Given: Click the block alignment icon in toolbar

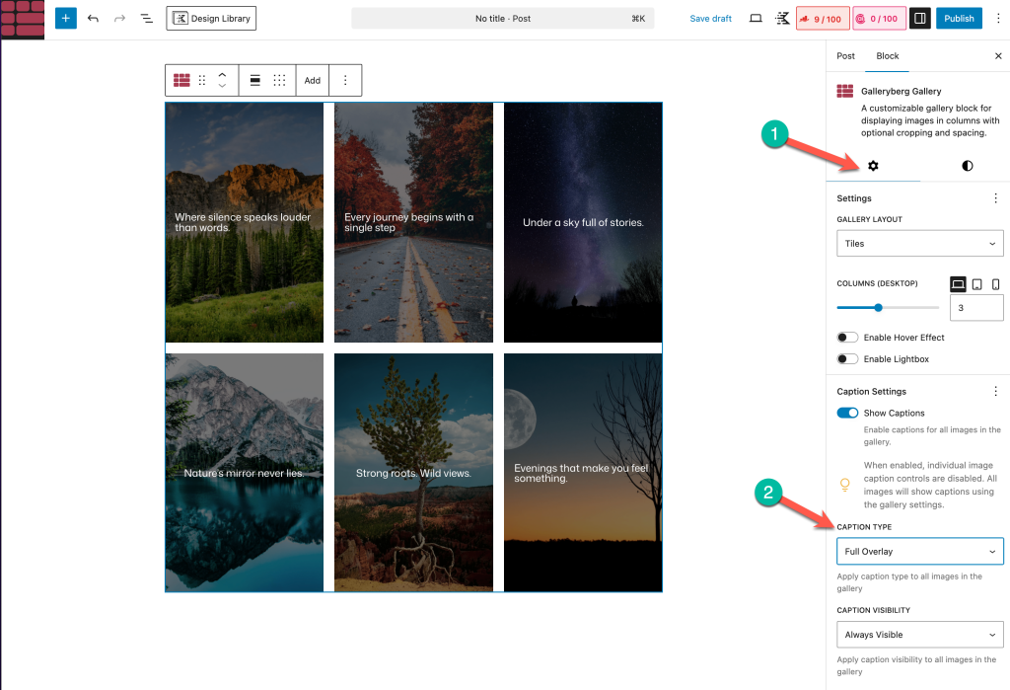Looking at the screenshot, I should [x=254, y=80].
